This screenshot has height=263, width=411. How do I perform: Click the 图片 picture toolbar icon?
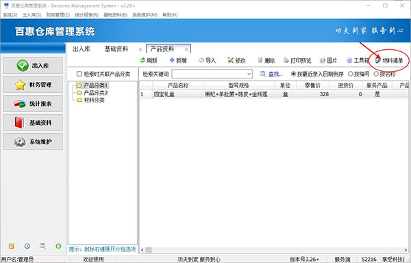[323, 61]
